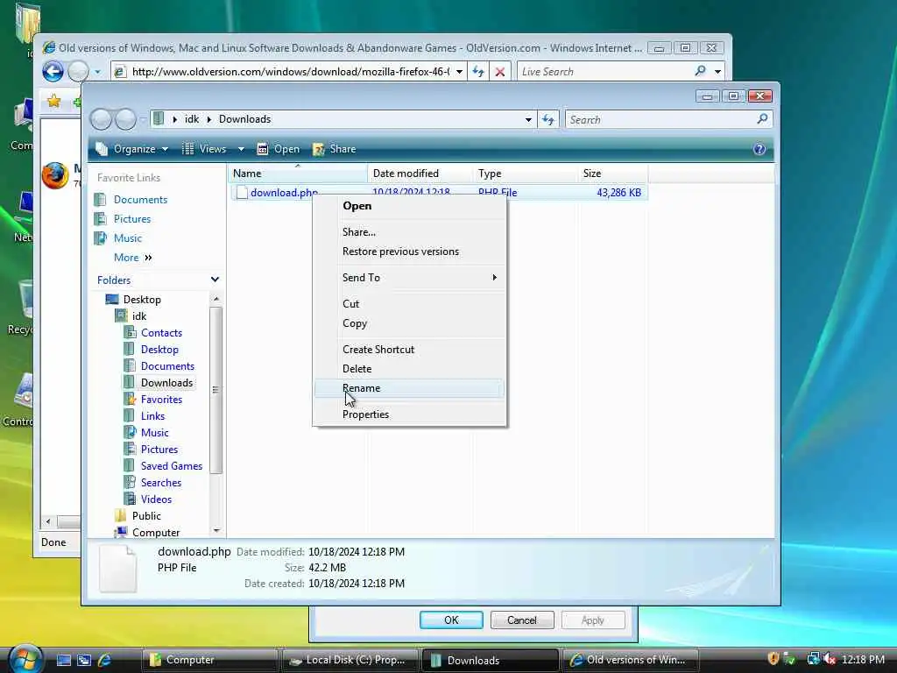Viewport: 897px width, 673px height.
Task: Select the Searches folder icon
Action: (x=131, y=483)
